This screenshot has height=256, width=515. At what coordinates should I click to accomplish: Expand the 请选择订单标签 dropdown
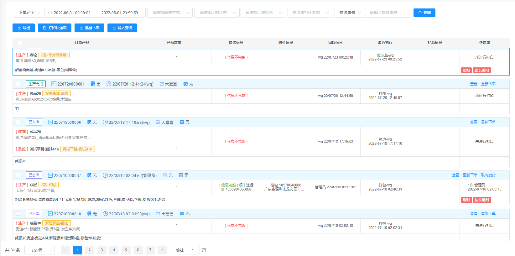pos(263,13)
